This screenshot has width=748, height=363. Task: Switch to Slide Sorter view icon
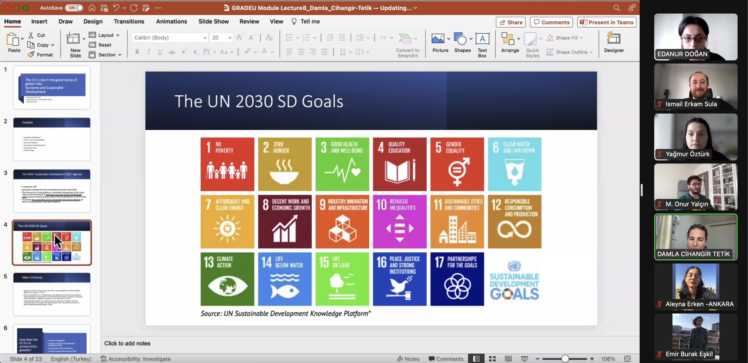point(492,359)
